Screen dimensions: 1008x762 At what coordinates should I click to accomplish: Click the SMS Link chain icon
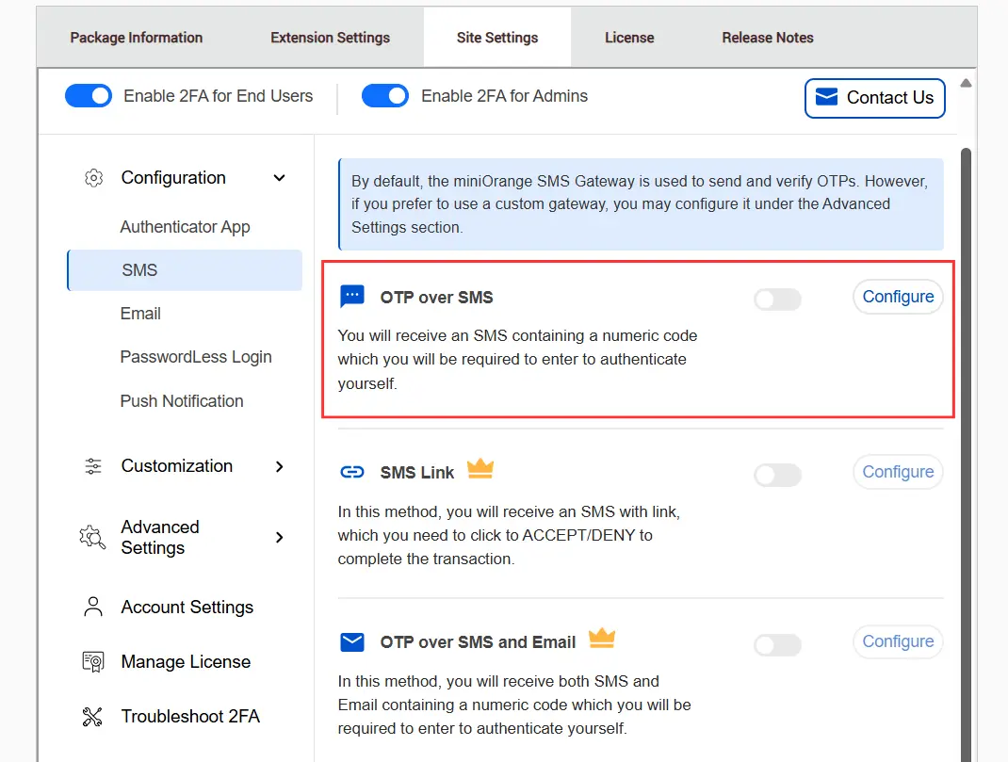(352, 473)
